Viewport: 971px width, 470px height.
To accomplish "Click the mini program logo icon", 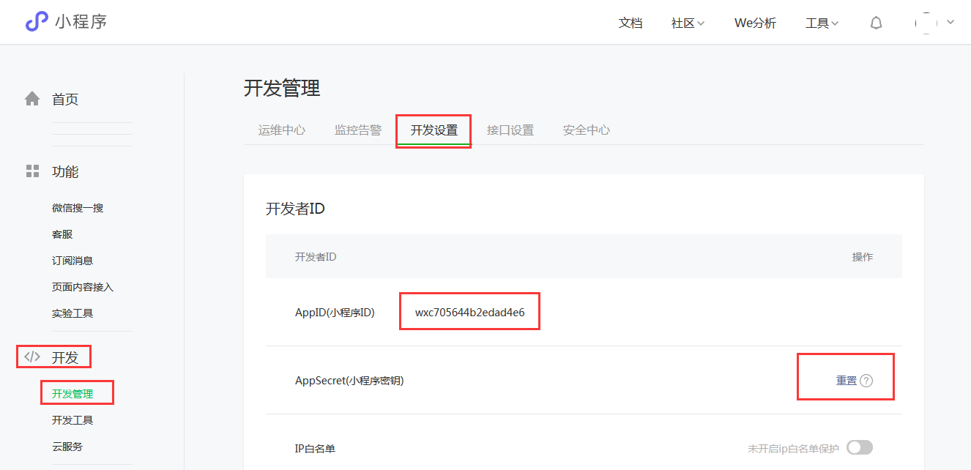I will (37, 22).
